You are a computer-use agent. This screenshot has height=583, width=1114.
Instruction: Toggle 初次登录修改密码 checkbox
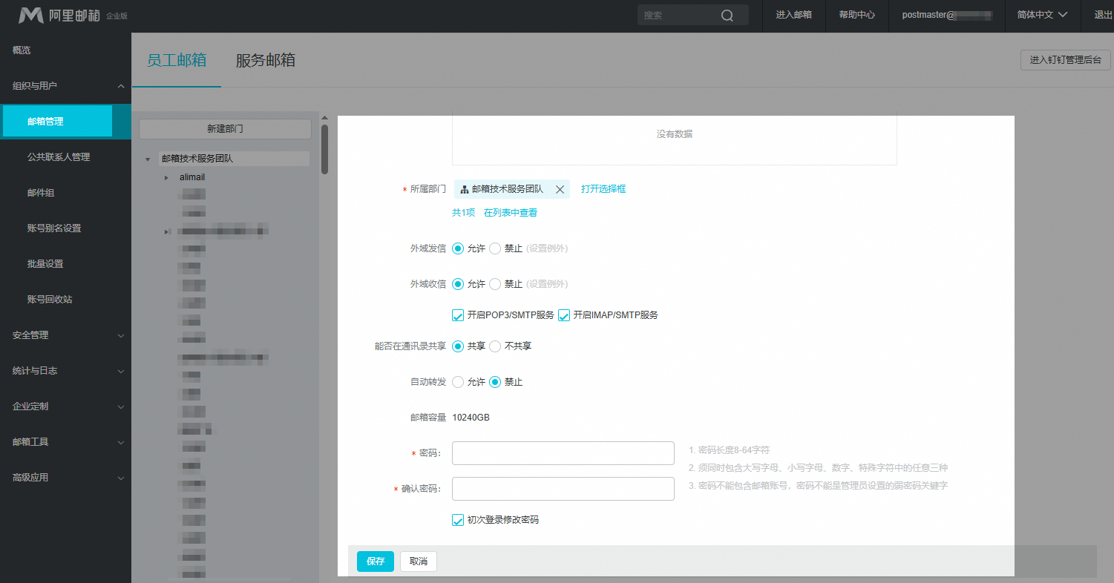(x=458, y=520)
